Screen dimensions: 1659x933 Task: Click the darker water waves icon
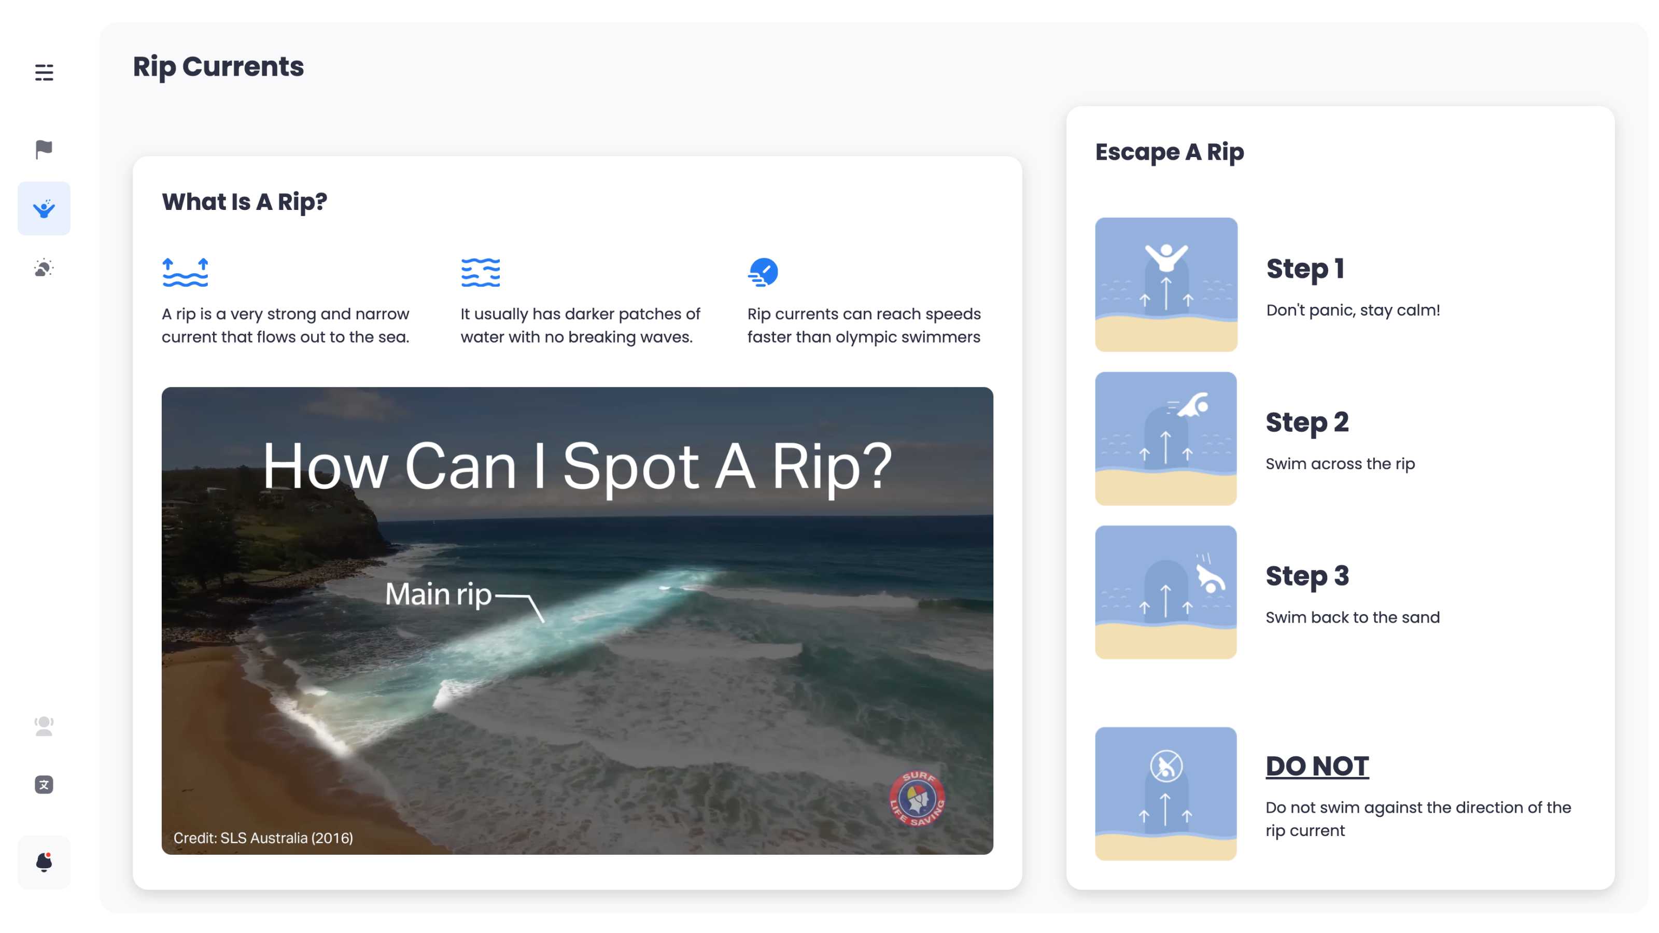[x=481, y=272]
